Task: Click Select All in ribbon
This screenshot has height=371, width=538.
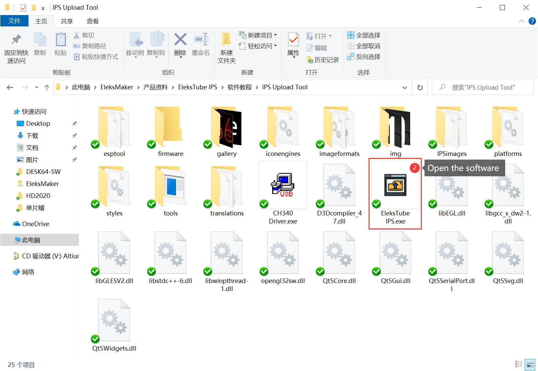Action: (x=364, y=35)
